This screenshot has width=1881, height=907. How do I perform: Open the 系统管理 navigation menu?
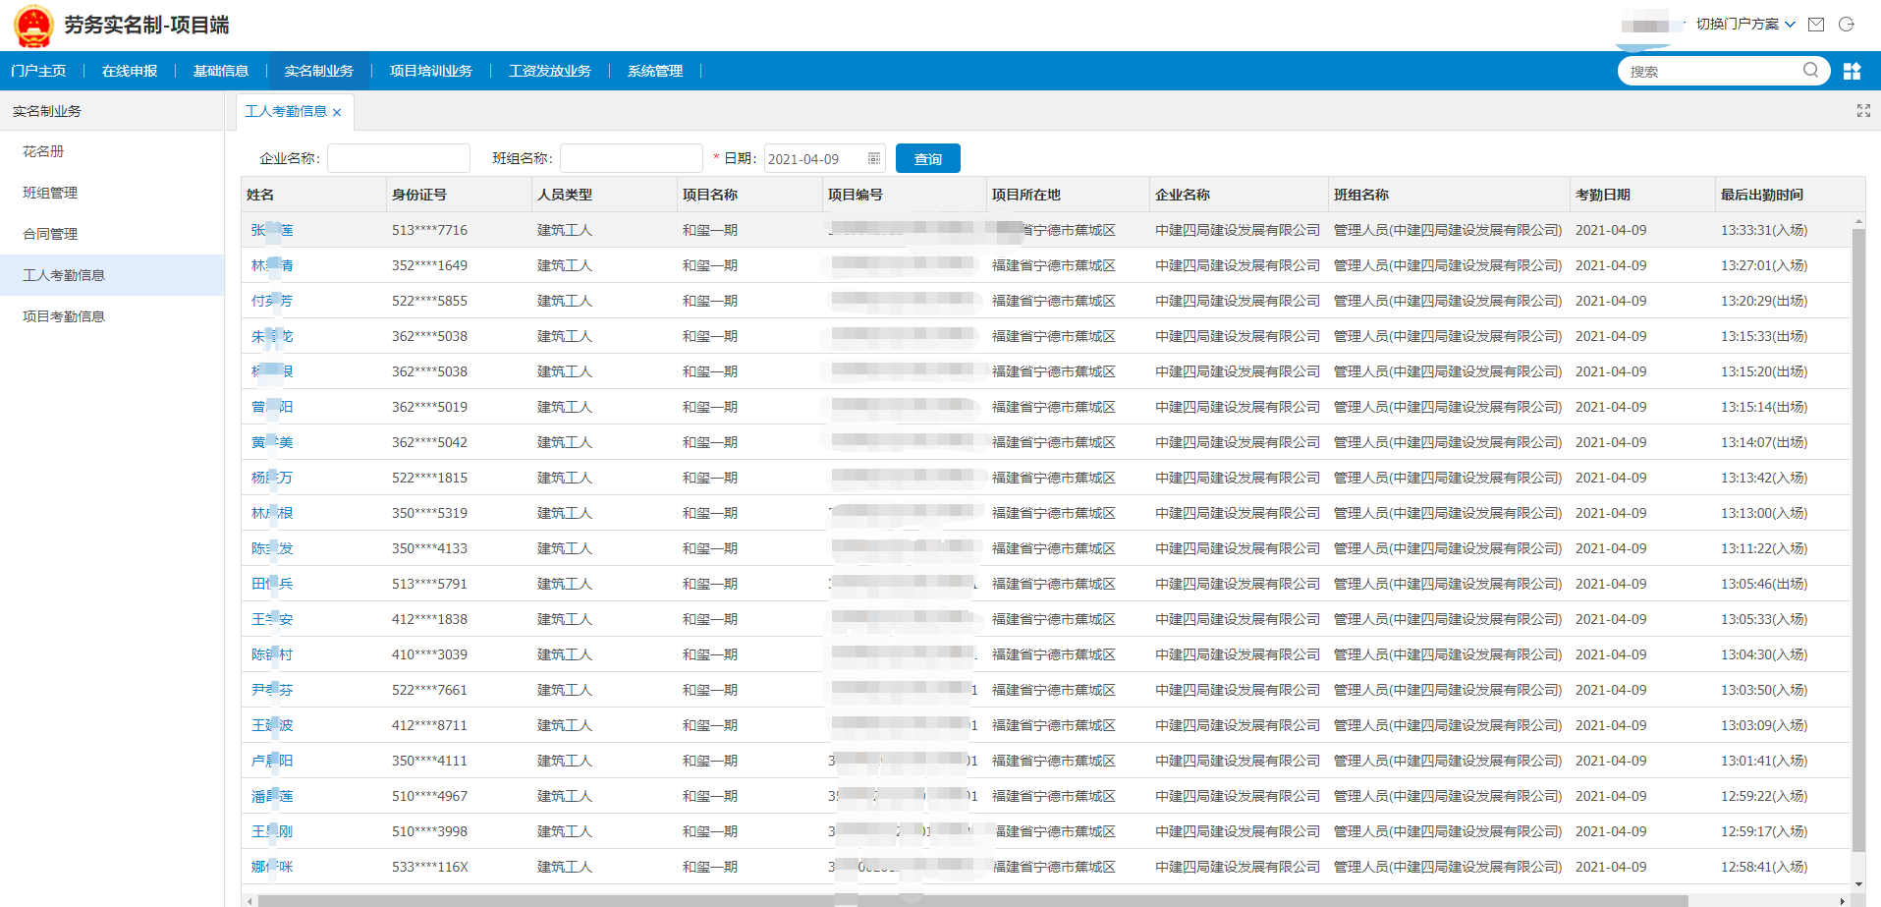pyautogui.click(x=654, y=71)
